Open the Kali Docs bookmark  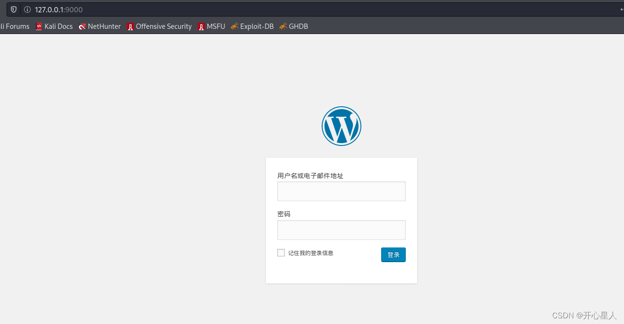(54, 26)
